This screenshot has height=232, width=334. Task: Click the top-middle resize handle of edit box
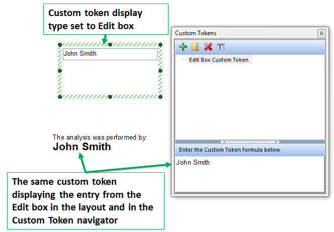110,45
